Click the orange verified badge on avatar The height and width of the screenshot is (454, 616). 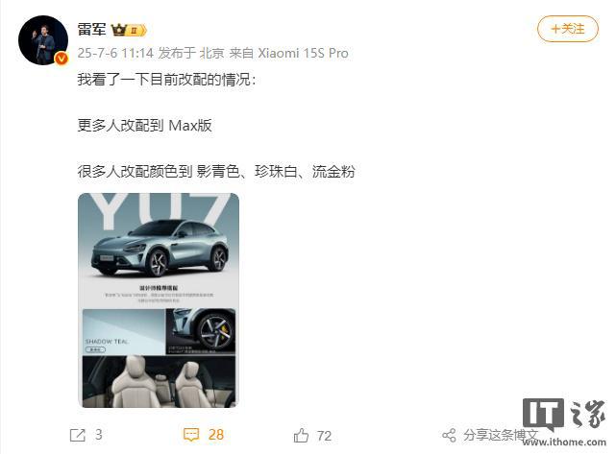(62, 59)
